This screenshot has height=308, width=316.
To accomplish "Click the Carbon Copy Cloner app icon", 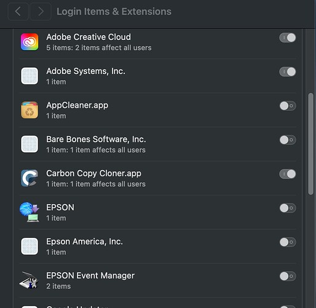I will pyautogui.click(x=30, y=178).
